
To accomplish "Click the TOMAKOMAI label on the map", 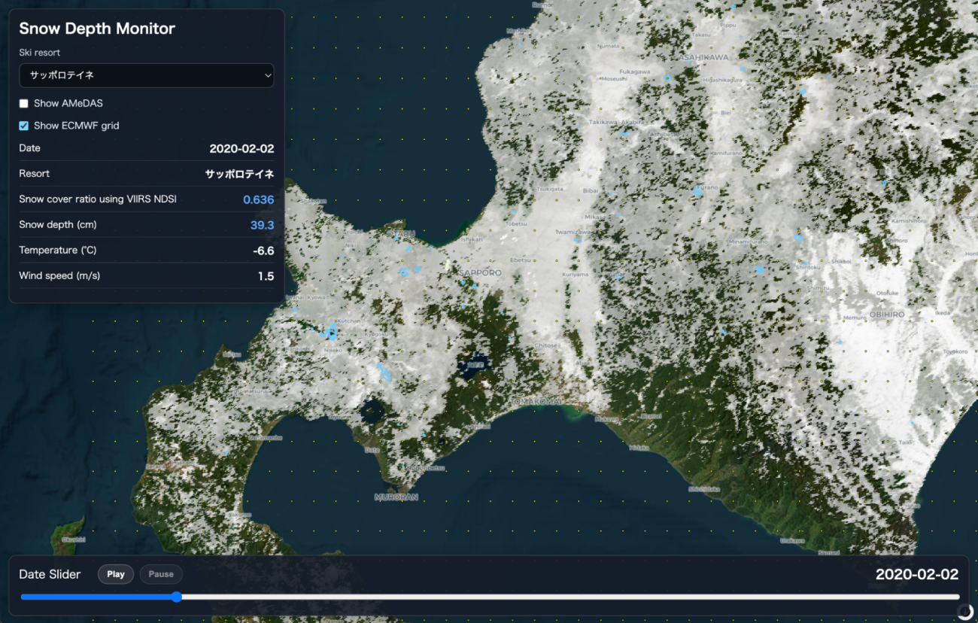I will click(x=536, y=403).
